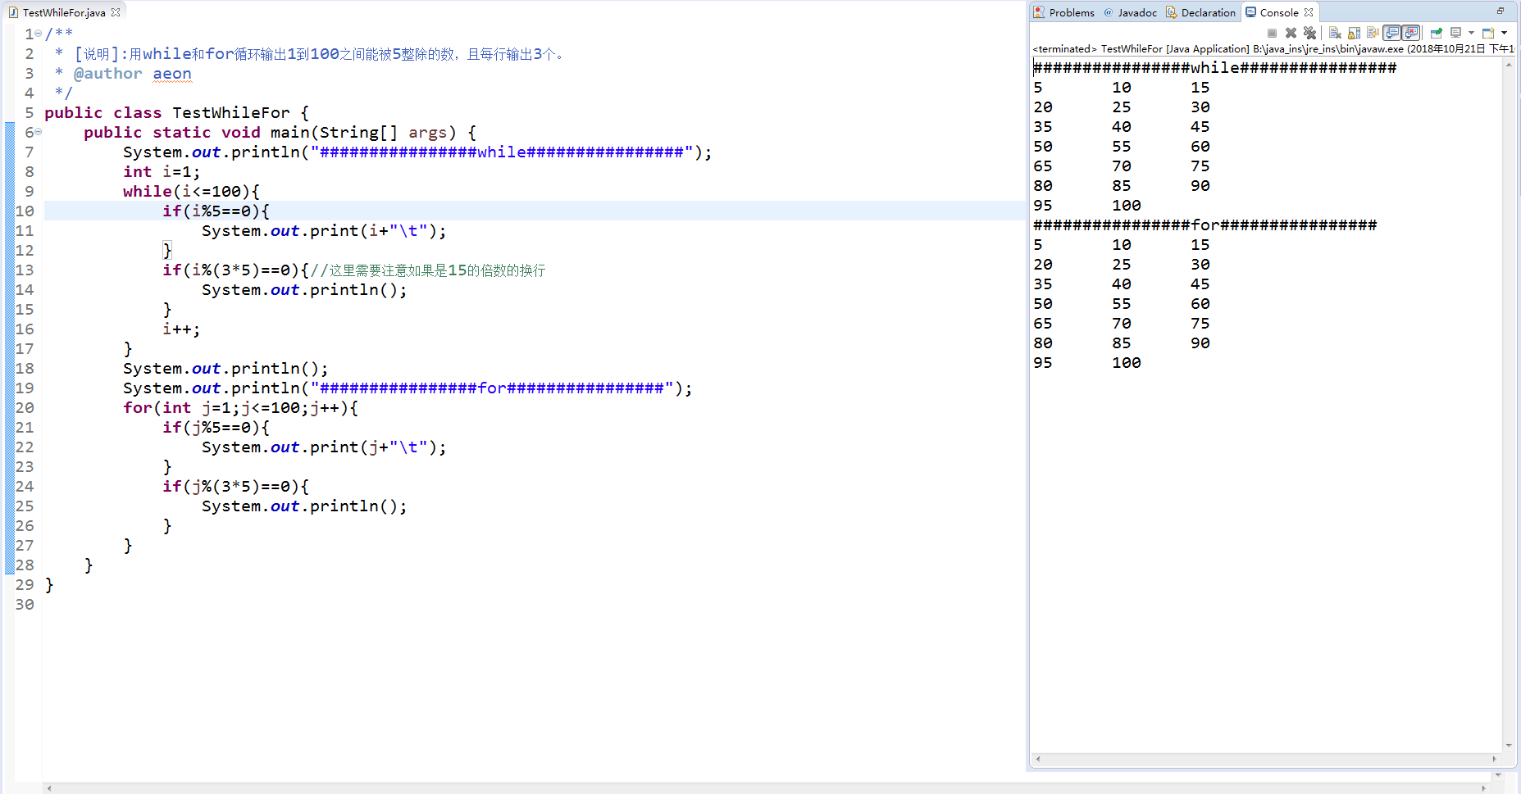Click the Open Console icon

(1488, 33)
